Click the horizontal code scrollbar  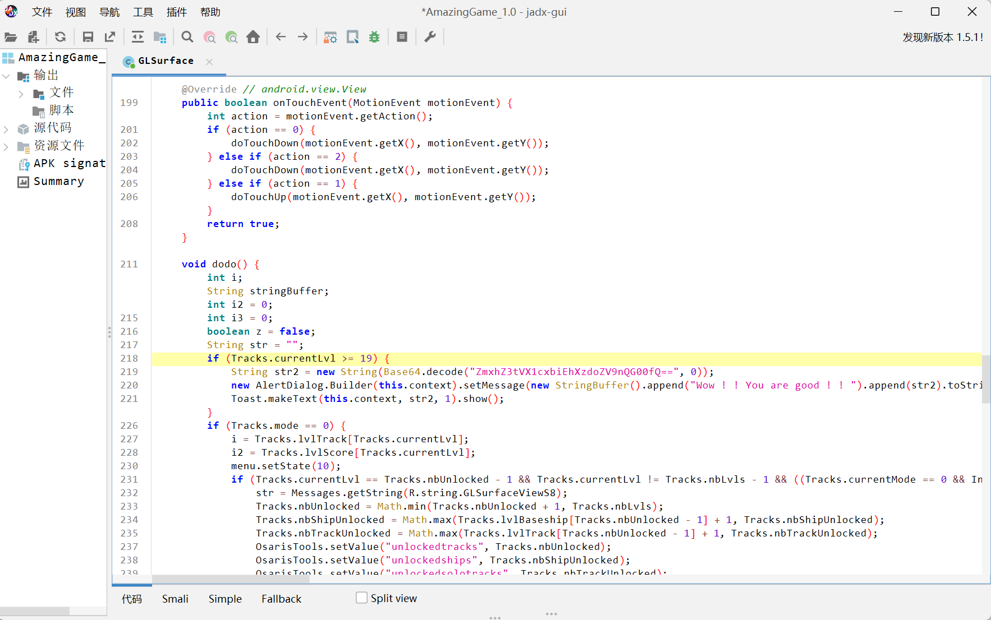[x=231, y=579]
